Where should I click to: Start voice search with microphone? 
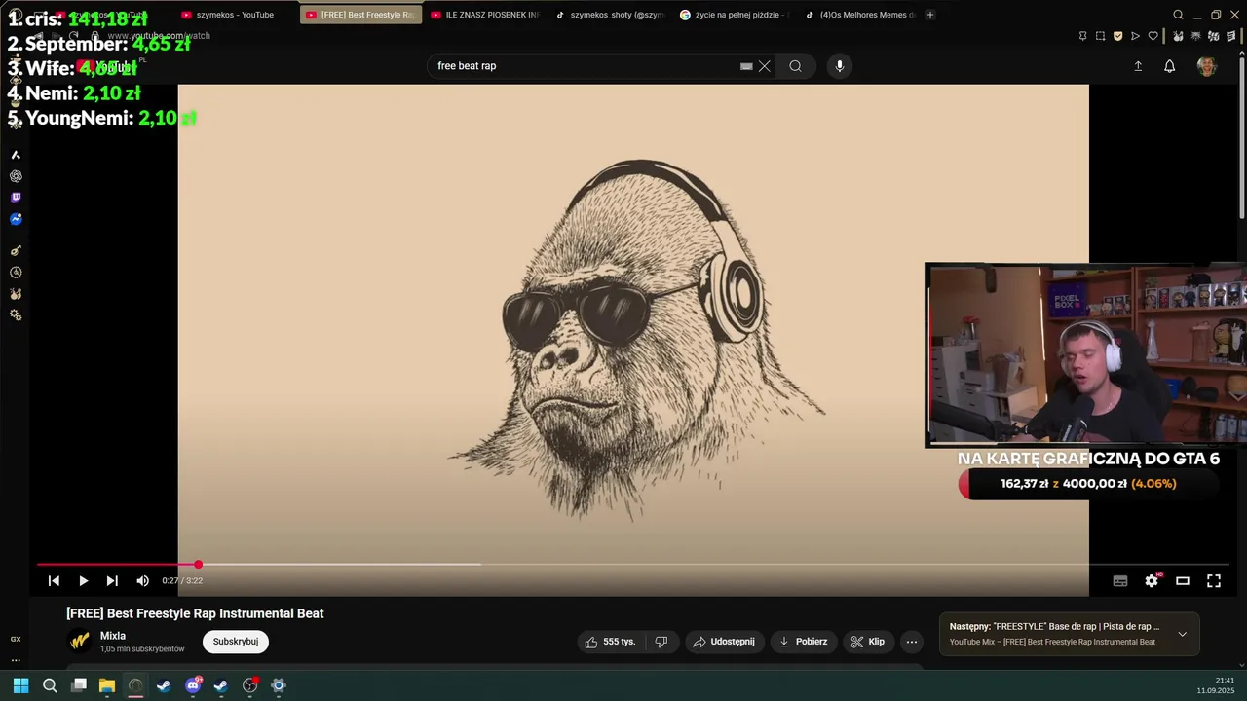click(x=840, y=66)
